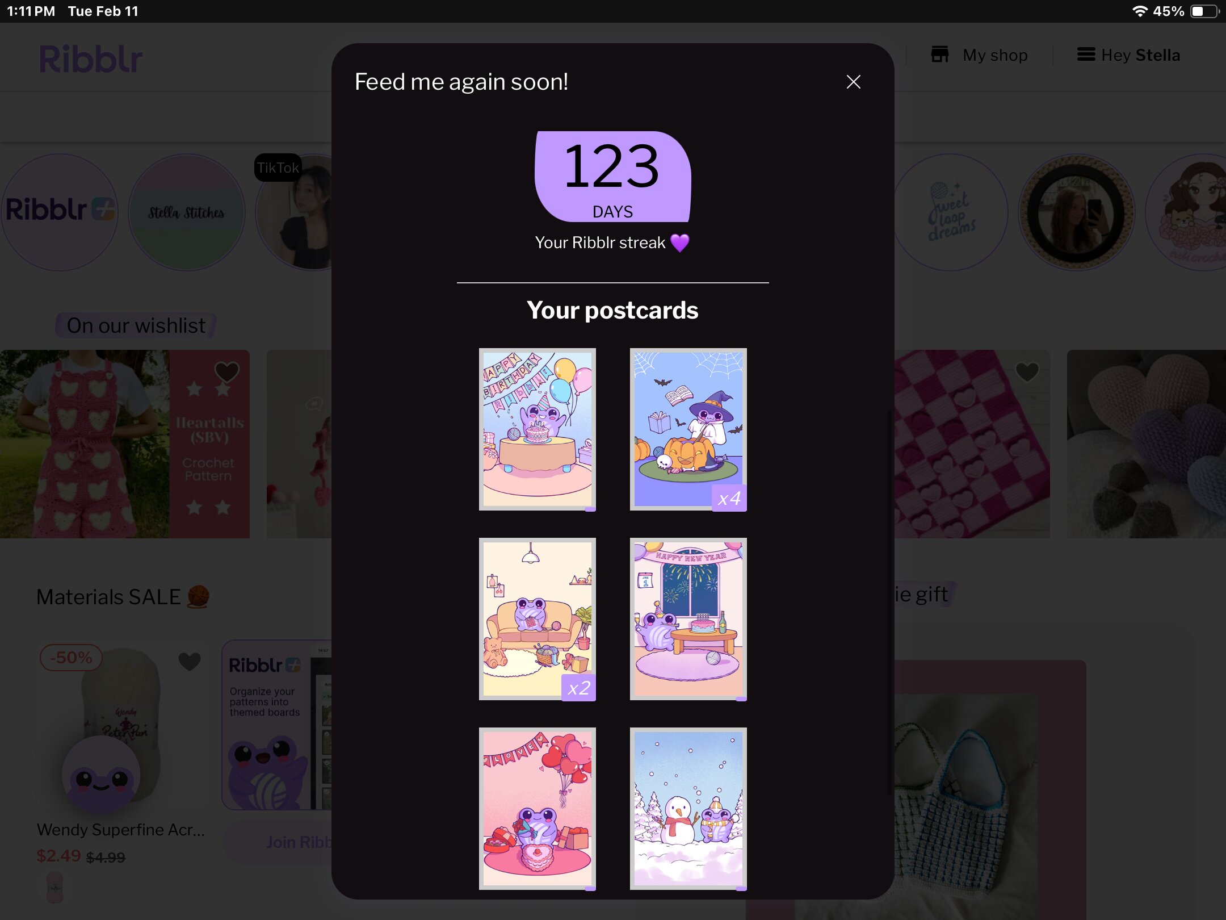Open the Hey Stella hamburger menu
Screen dimensions: 1226x920
tap(1086, 55)
